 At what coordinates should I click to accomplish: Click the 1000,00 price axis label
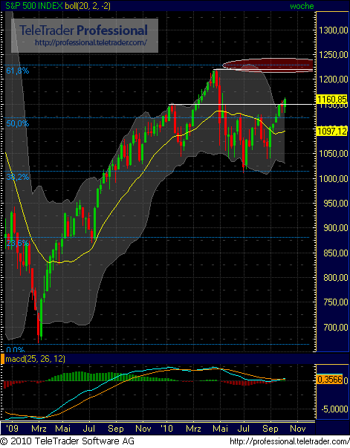334,178
